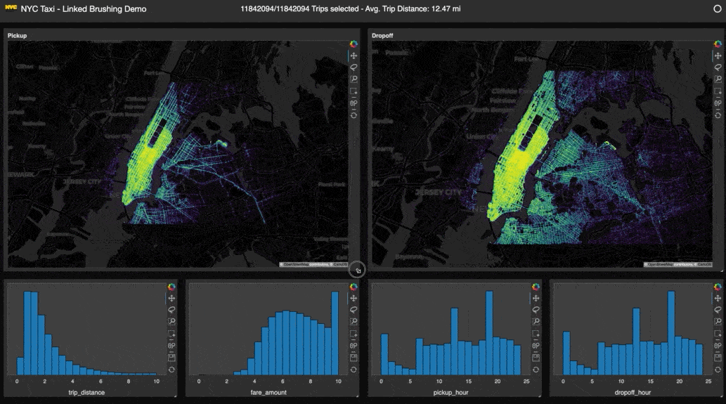Viewport: 726px width, 404px height.
Task: Toggle Wheel Zoom on Pickup map
Action: point(354,103)
